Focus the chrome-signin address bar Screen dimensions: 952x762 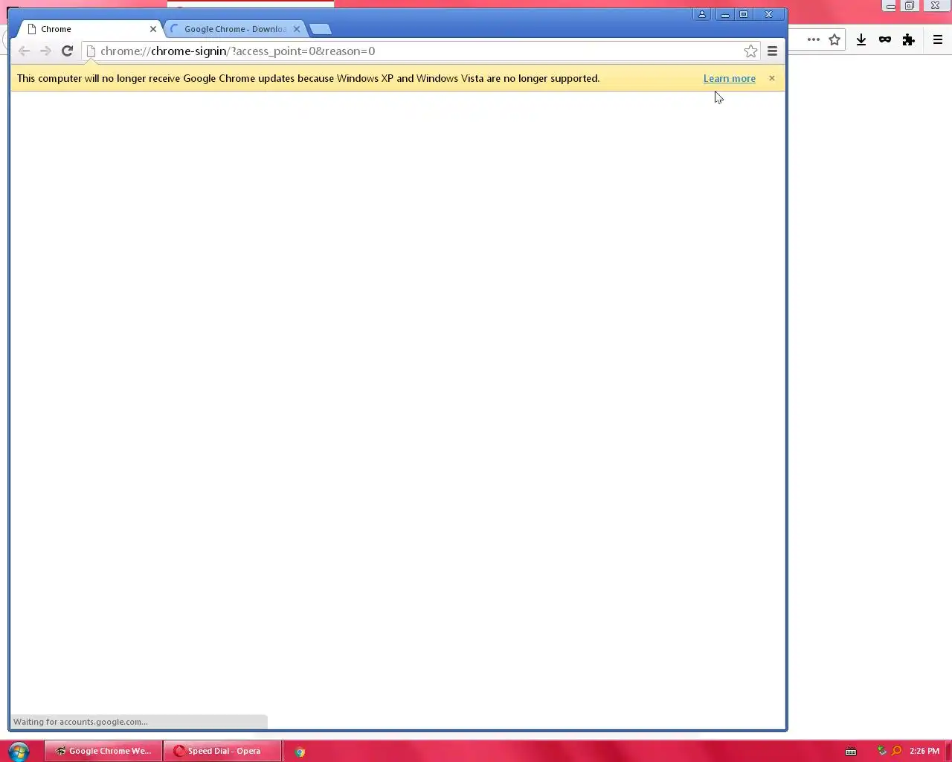click(x=420, y=51)
